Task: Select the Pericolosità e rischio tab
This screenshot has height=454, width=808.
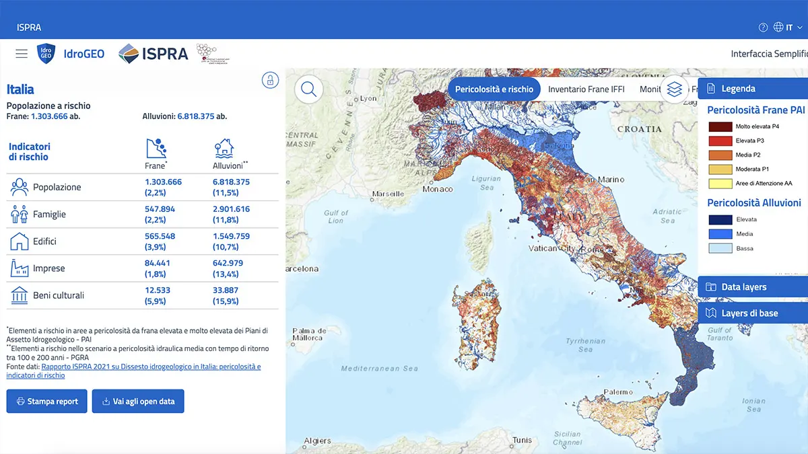Action: coord(494,89)
